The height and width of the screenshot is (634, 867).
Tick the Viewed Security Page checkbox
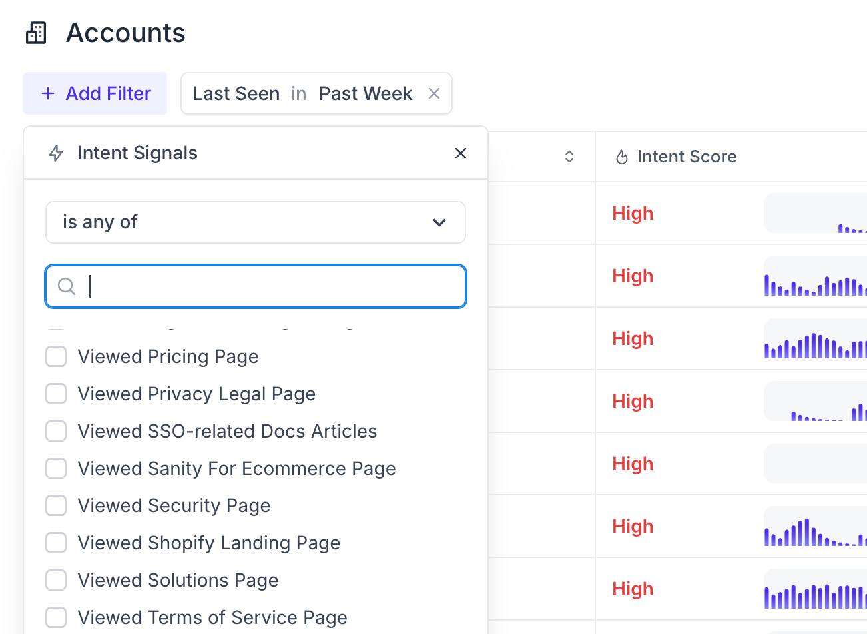point(56,506)
